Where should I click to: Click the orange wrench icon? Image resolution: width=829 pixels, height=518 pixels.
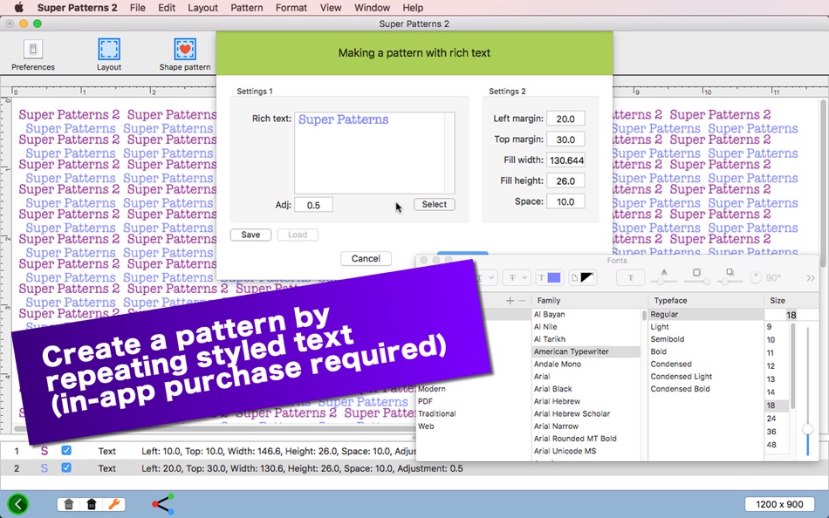[x=113, y=504]
